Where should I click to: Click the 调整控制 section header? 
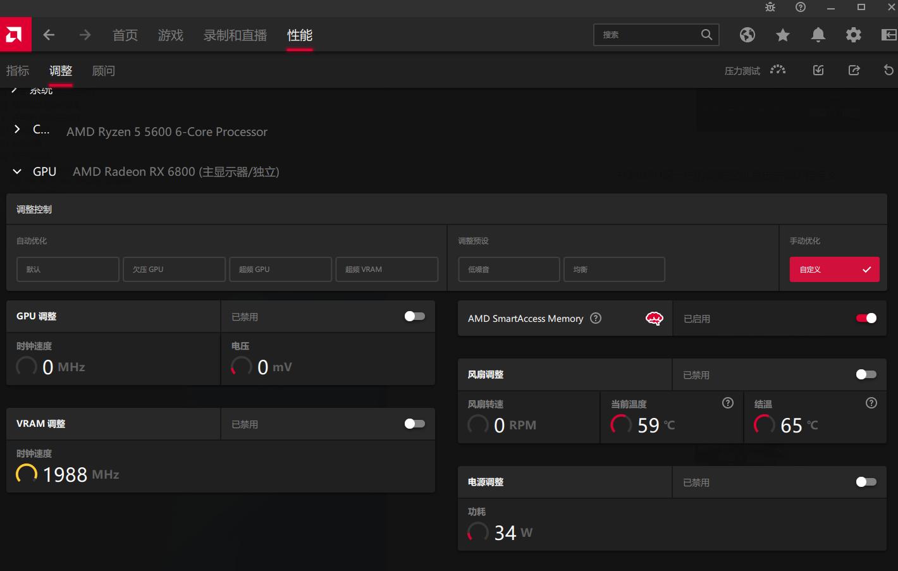coord(34,209)
